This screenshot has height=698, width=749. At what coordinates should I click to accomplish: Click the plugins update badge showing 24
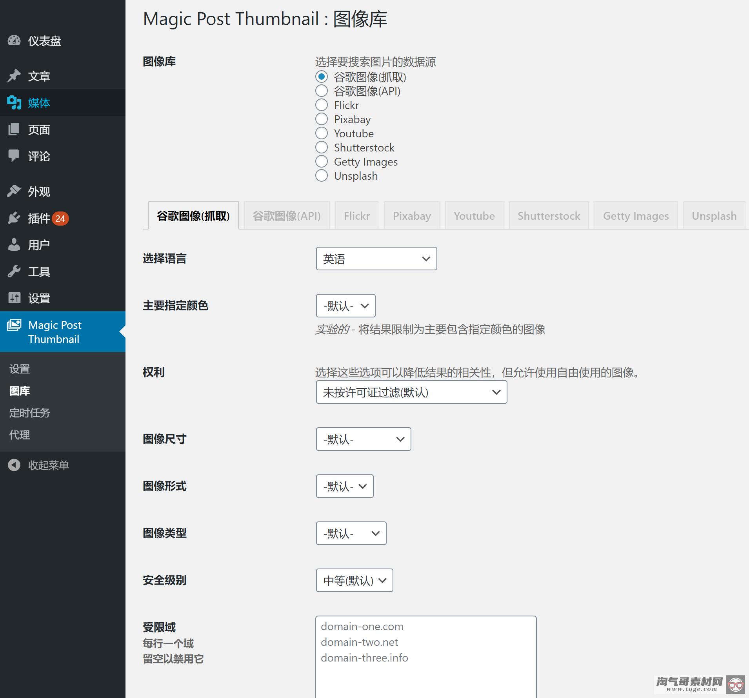(60, 219)
